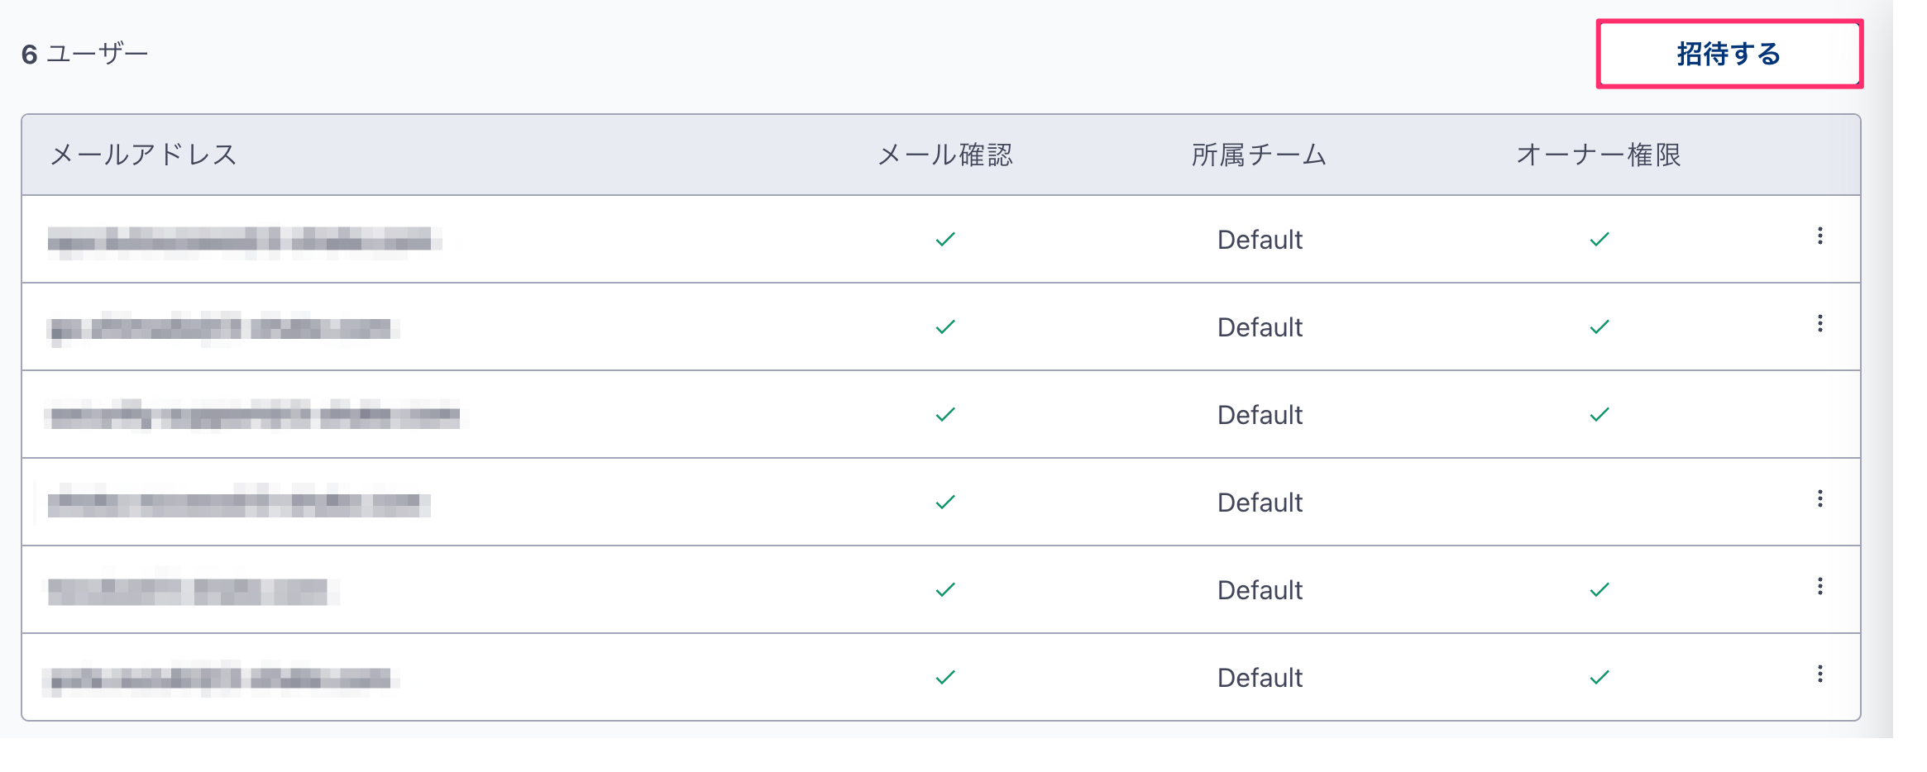1927x772 pixels.
Task: Open the three-dot menu for the second user row
Action: tap(1819, 324)
